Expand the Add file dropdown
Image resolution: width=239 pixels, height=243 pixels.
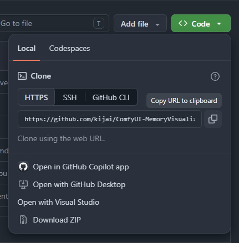click(x=140, y=23)
